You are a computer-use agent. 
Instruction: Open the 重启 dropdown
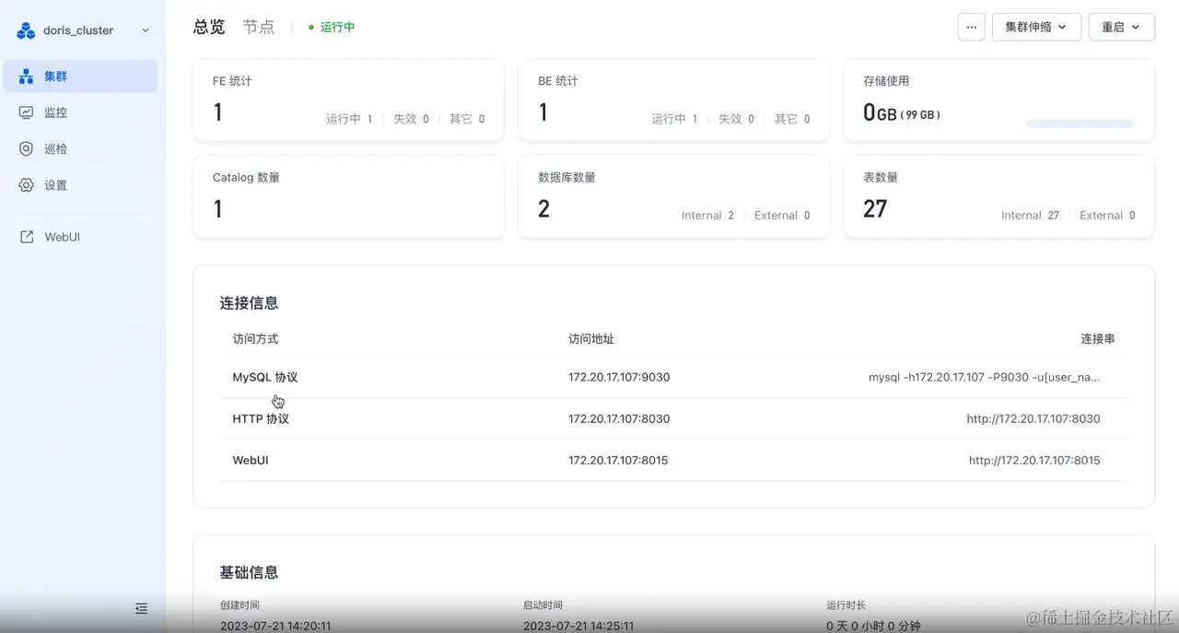[x=1121, y=27]
